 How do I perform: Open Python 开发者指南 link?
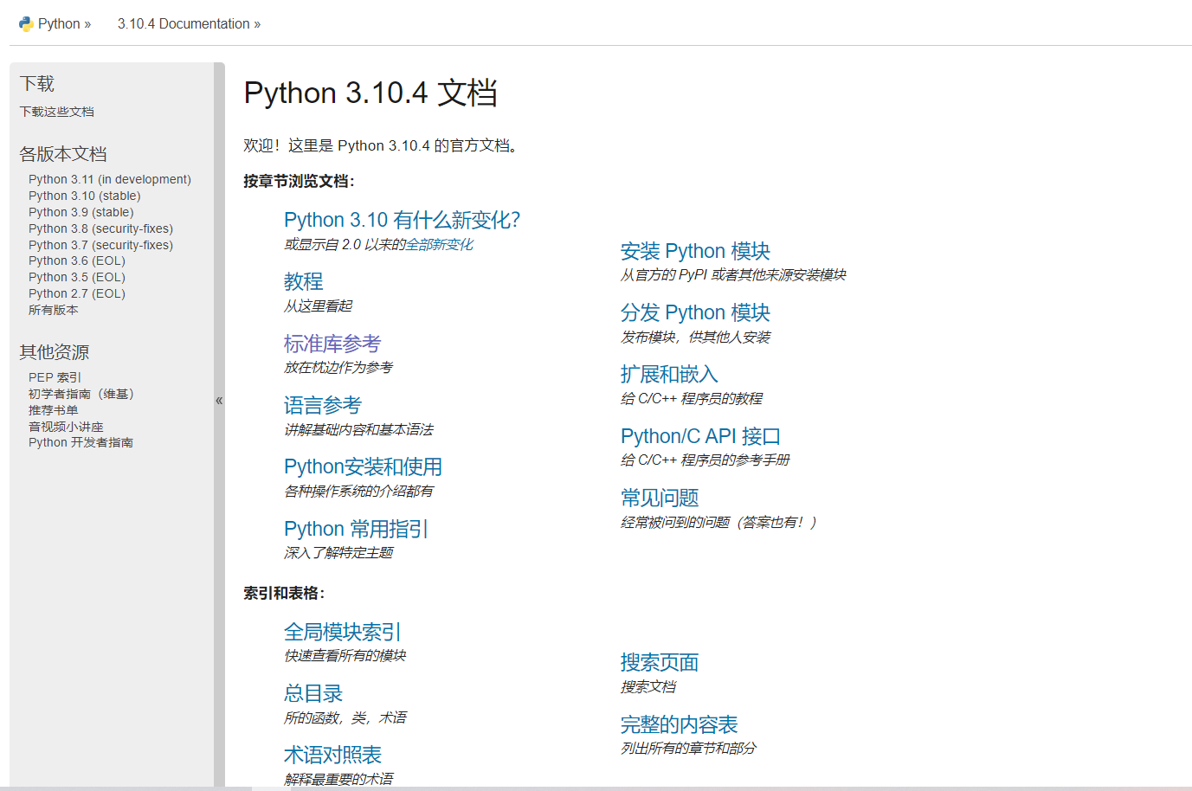(x=81, y=442)
